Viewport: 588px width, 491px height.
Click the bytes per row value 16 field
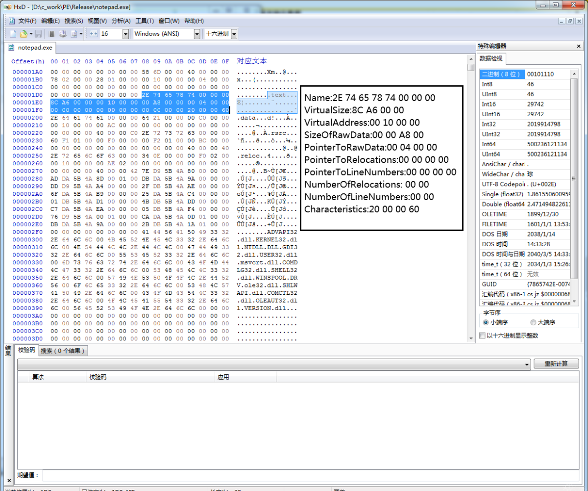[110, 34]
